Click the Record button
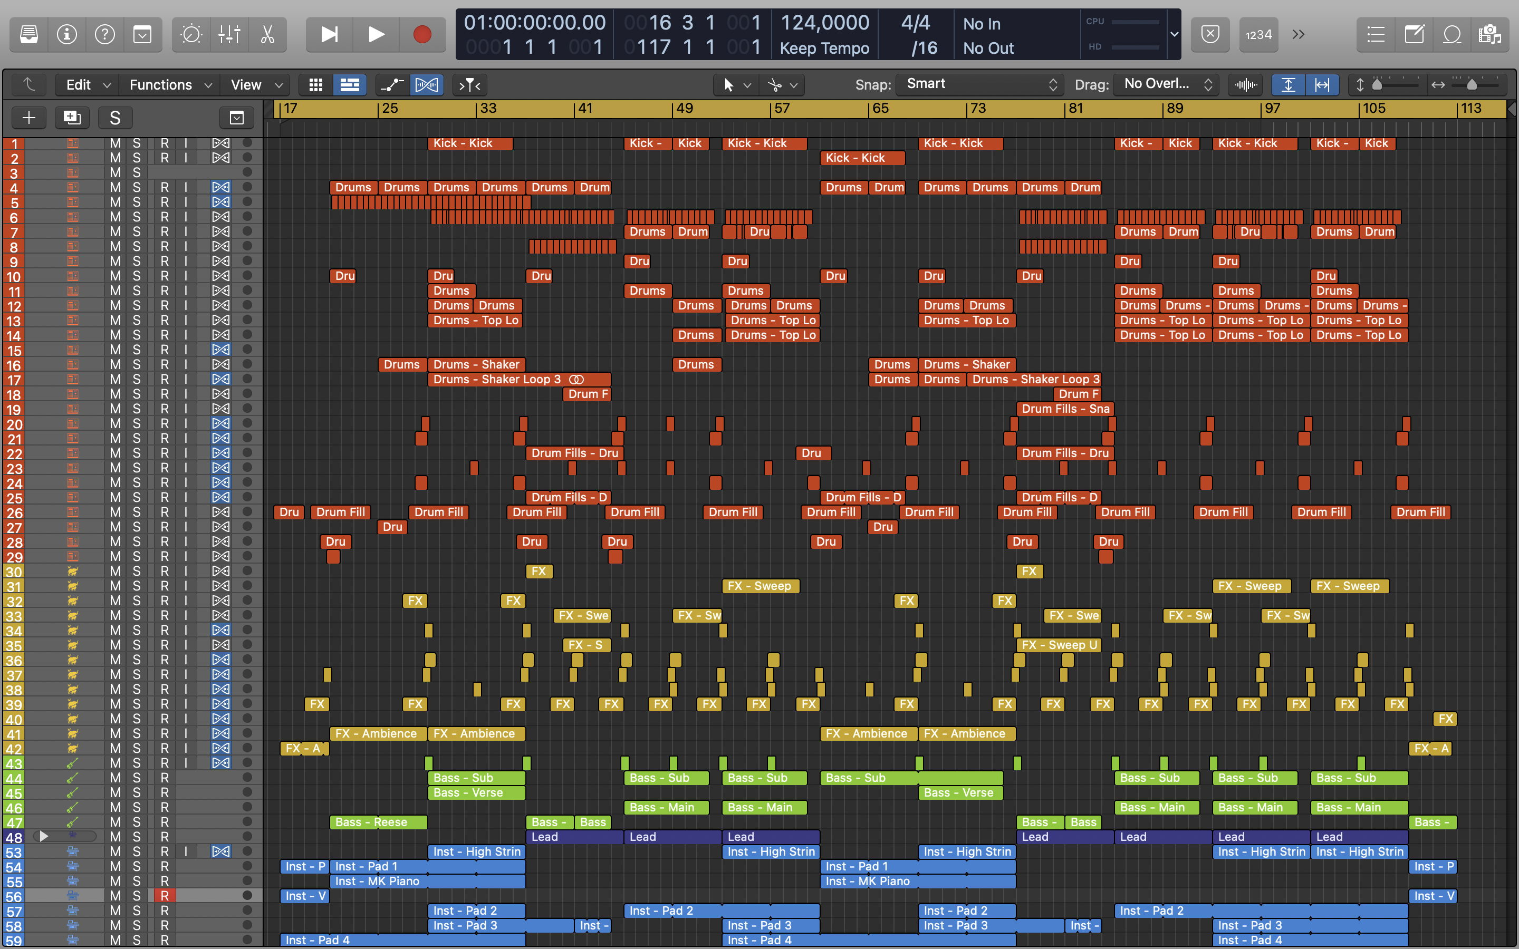Viewport: 1519px width, 949px height. point(422,34)
